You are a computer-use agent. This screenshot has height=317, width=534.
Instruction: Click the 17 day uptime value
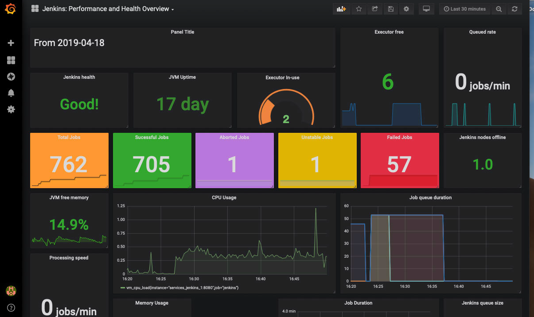coord(183,104)
